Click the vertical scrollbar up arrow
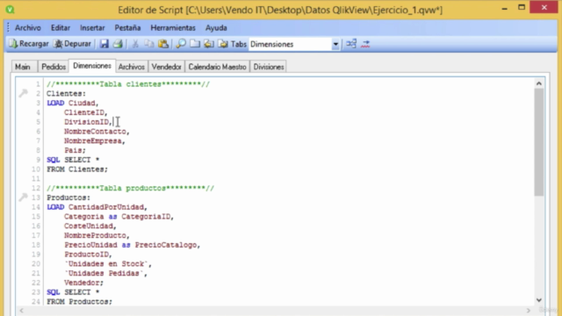562x316 pixels. click(538, 83)
